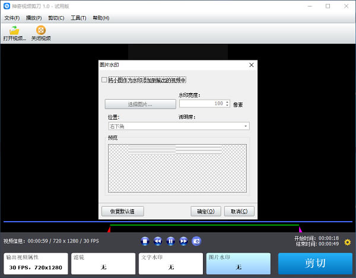Click the 确定(O) confirm button
Image resolution: width=356 pixels, height=278 pixels.
point(205,211)
